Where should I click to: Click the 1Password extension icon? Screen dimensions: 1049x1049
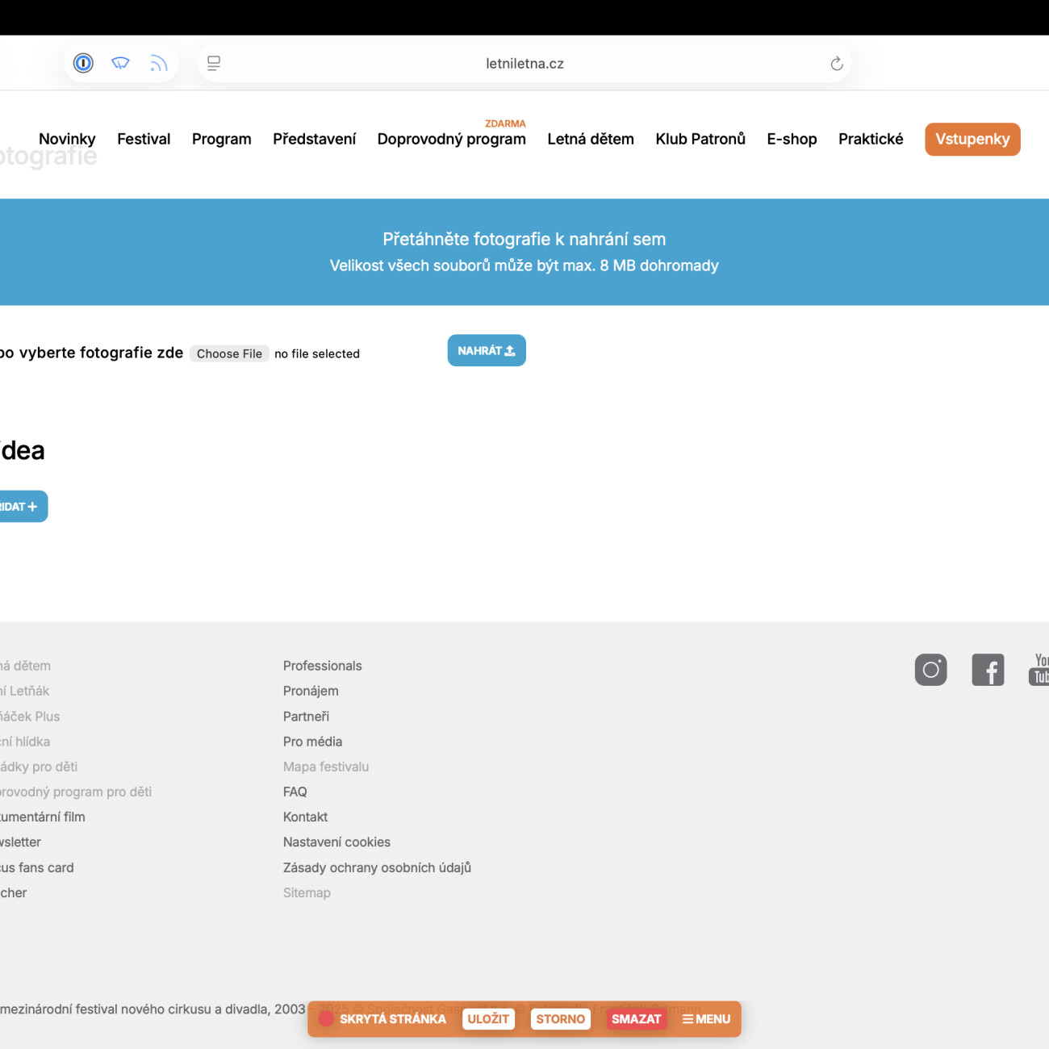(x=83, y=63)
